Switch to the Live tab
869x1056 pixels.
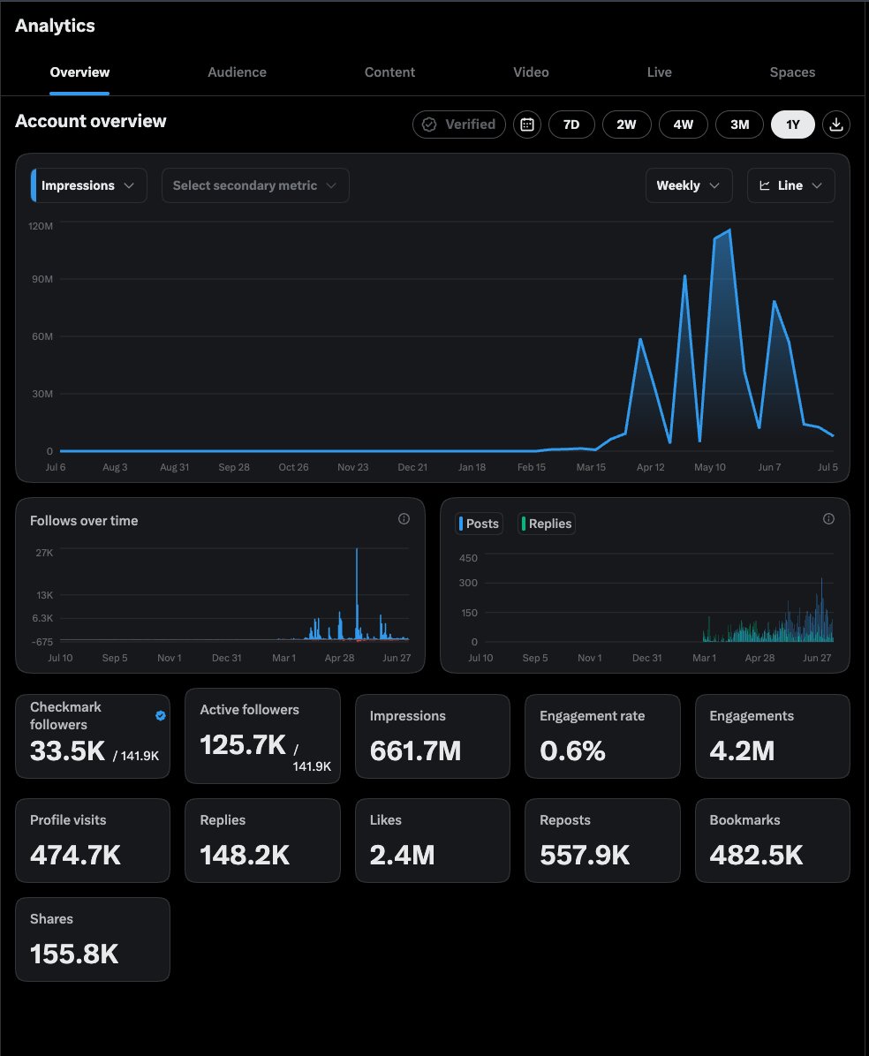[660, 72]
